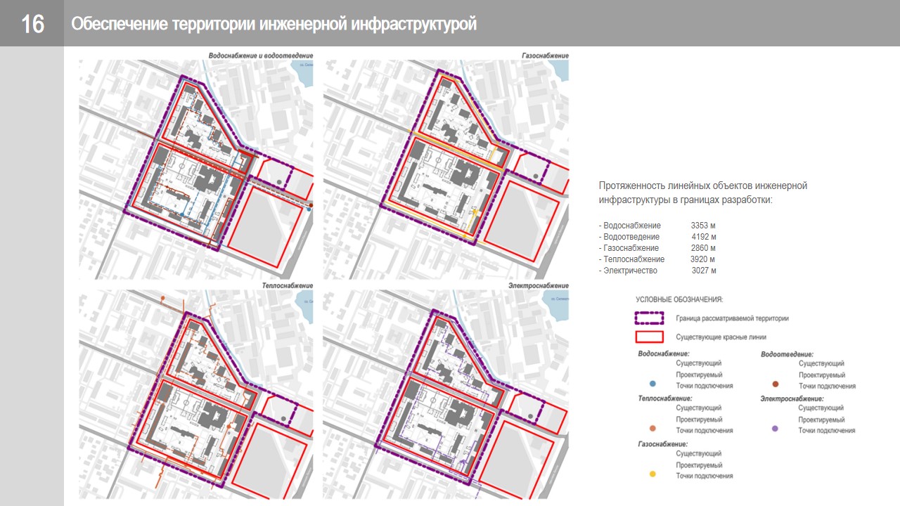Image resolution: width=900 pixels, height=506 pixels.
Task: Click the red rectangle red-lines symbol in legend
Action: click(x=649, y=337)
